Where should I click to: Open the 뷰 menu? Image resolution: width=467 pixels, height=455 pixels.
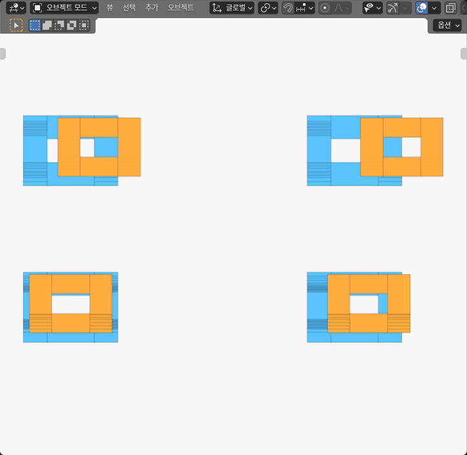tap(110, 8)
